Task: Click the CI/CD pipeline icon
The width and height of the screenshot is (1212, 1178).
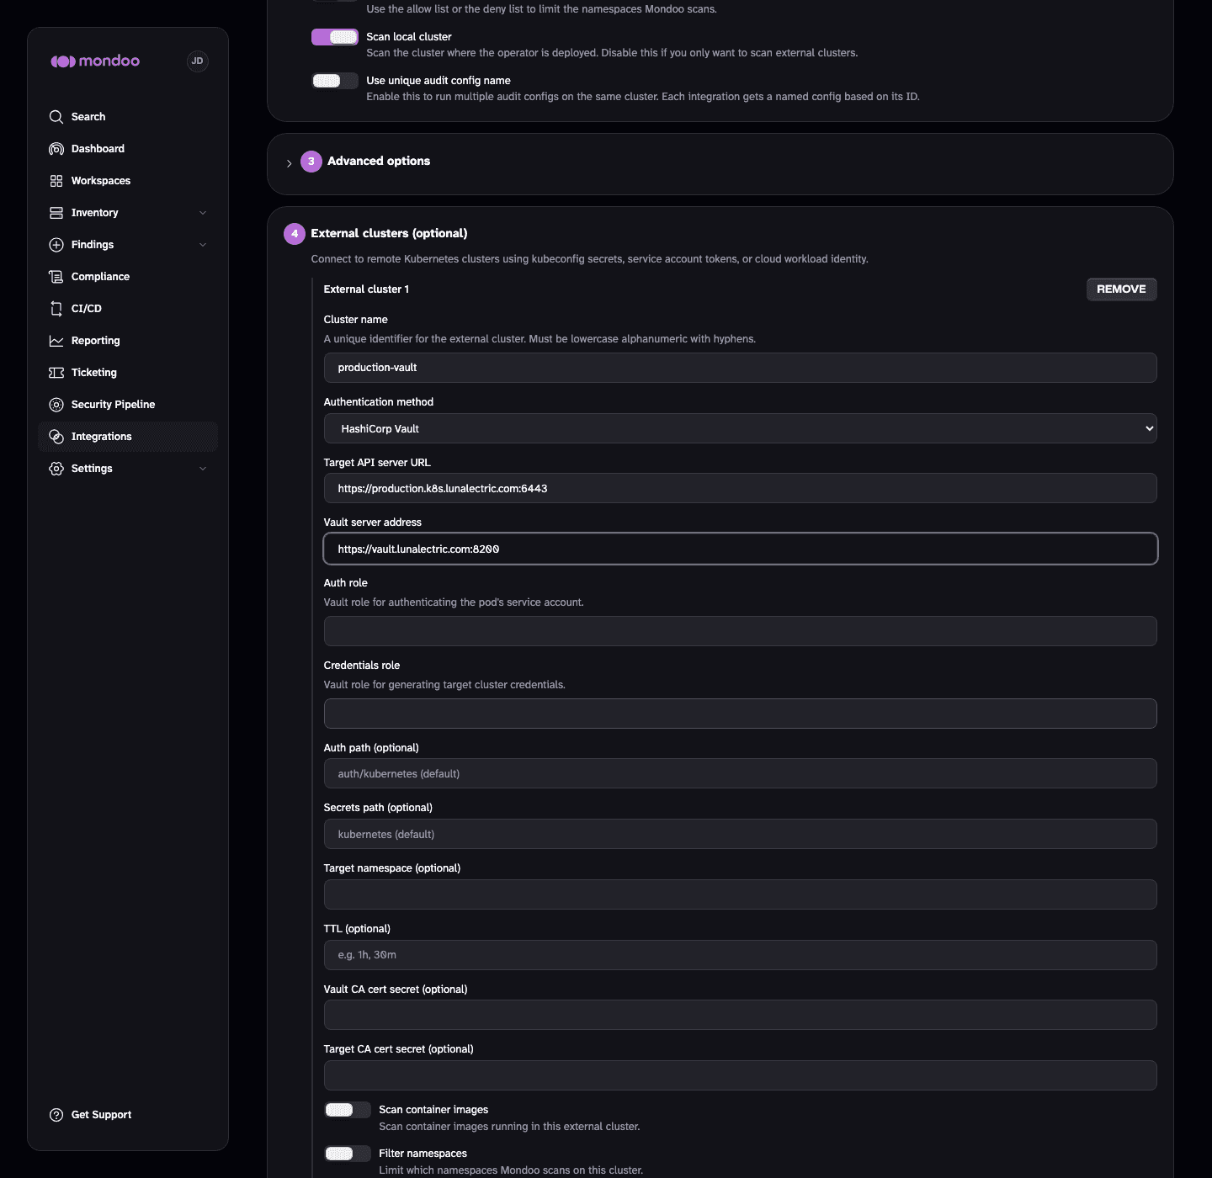Action: [x=56, y=309]
